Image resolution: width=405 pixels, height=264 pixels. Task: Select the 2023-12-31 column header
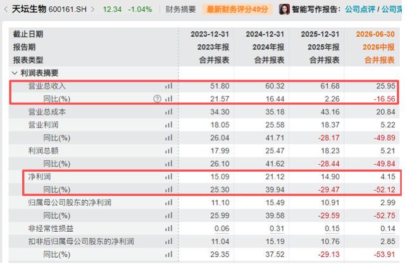pyautogui.click(x=209, y=34)
